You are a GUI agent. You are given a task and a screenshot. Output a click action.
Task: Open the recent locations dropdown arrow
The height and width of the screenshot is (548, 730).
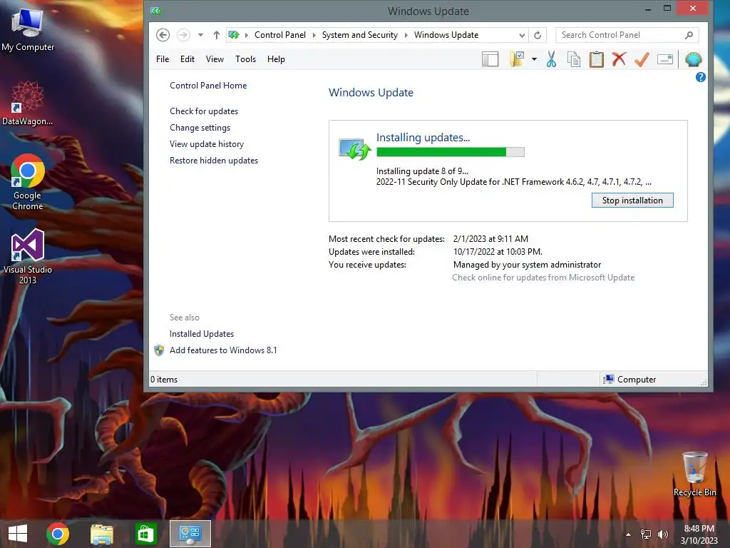[200, 35]
